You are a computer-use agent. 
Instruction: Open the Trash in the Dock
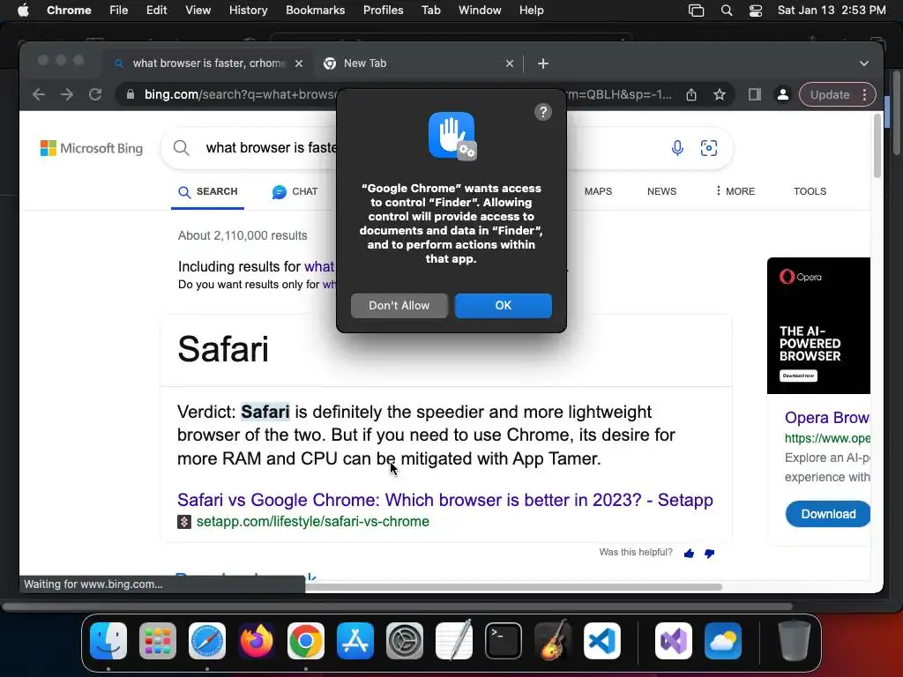pos(794,641)
